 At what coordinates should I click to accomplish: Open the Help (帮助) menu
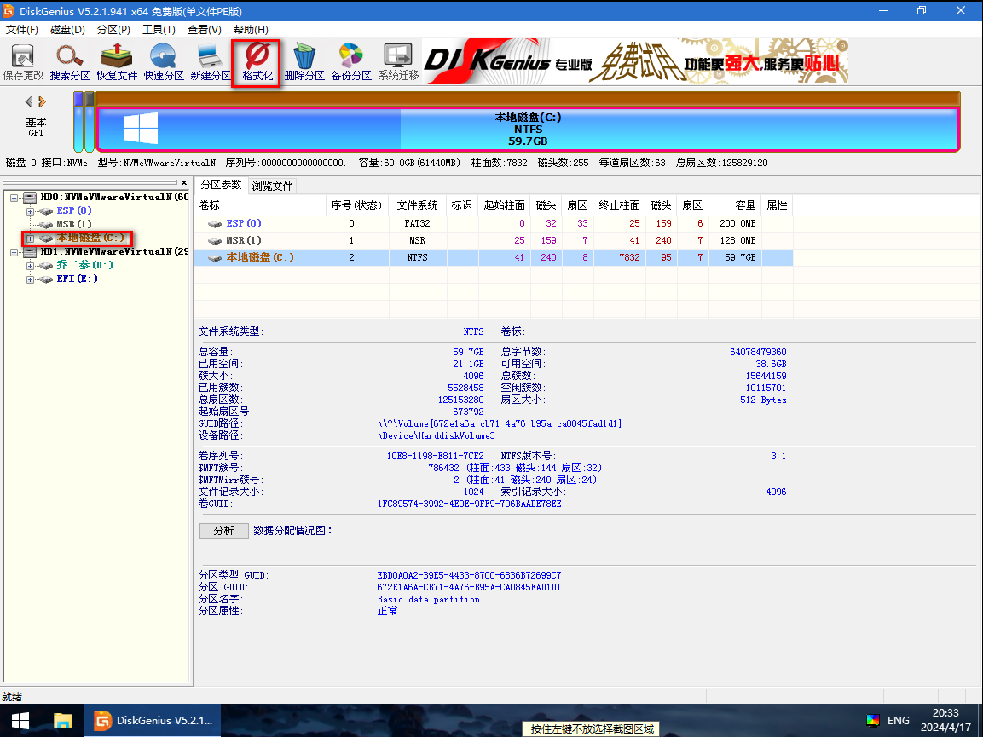coord(251,30)
